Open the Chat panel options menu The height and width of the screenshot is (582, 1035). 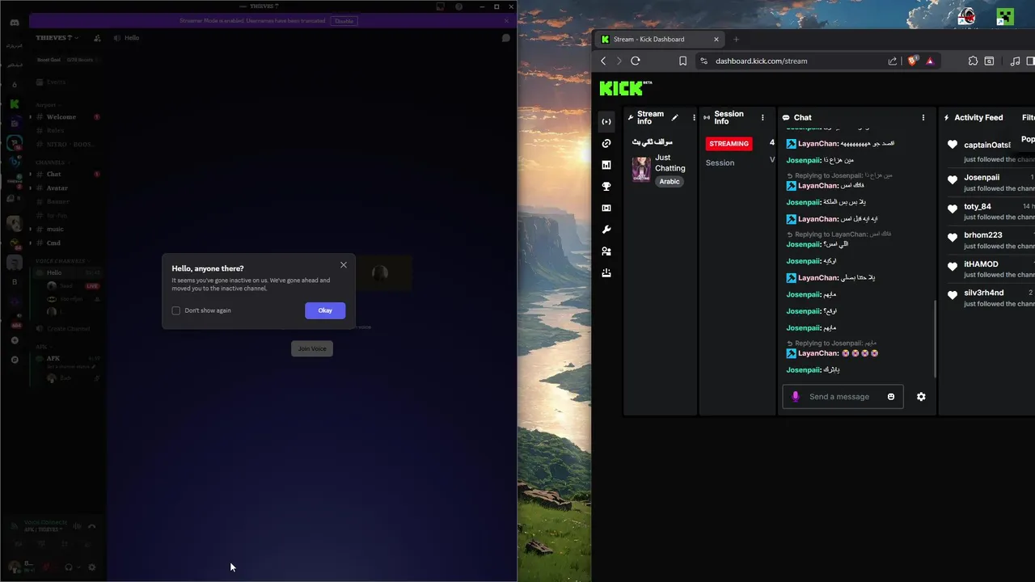pyautogui.click(x=923, y=117)
